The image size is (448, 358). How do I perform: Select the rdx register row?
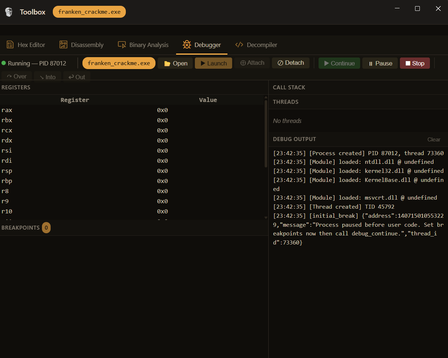132,140
